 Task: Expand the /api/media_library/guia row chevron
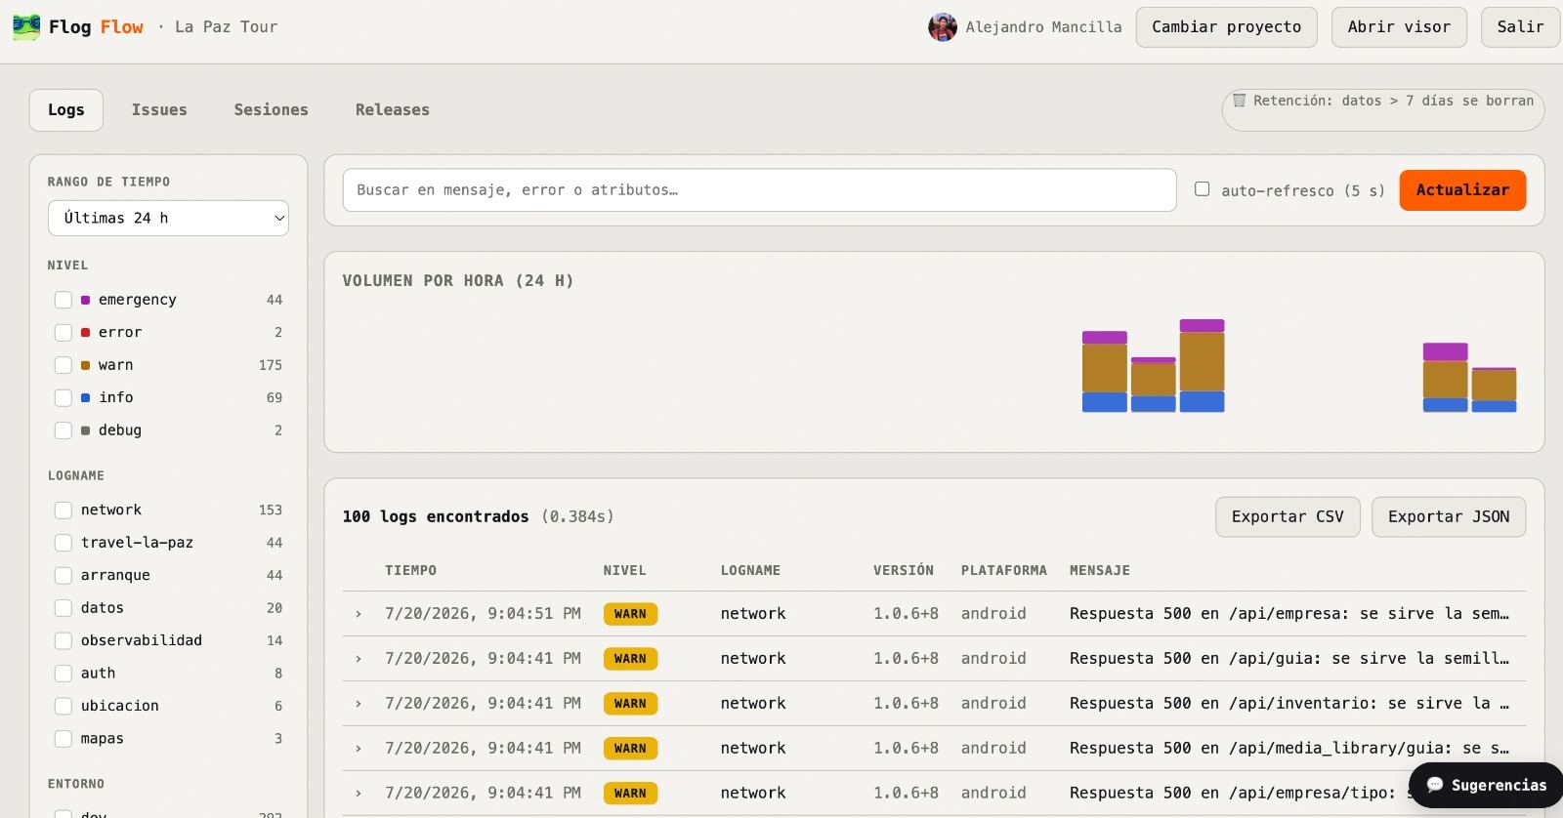point(359,749)
